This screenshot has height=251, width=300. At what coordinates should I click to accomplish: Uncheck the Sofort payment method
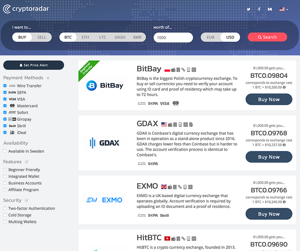point(5,113)
